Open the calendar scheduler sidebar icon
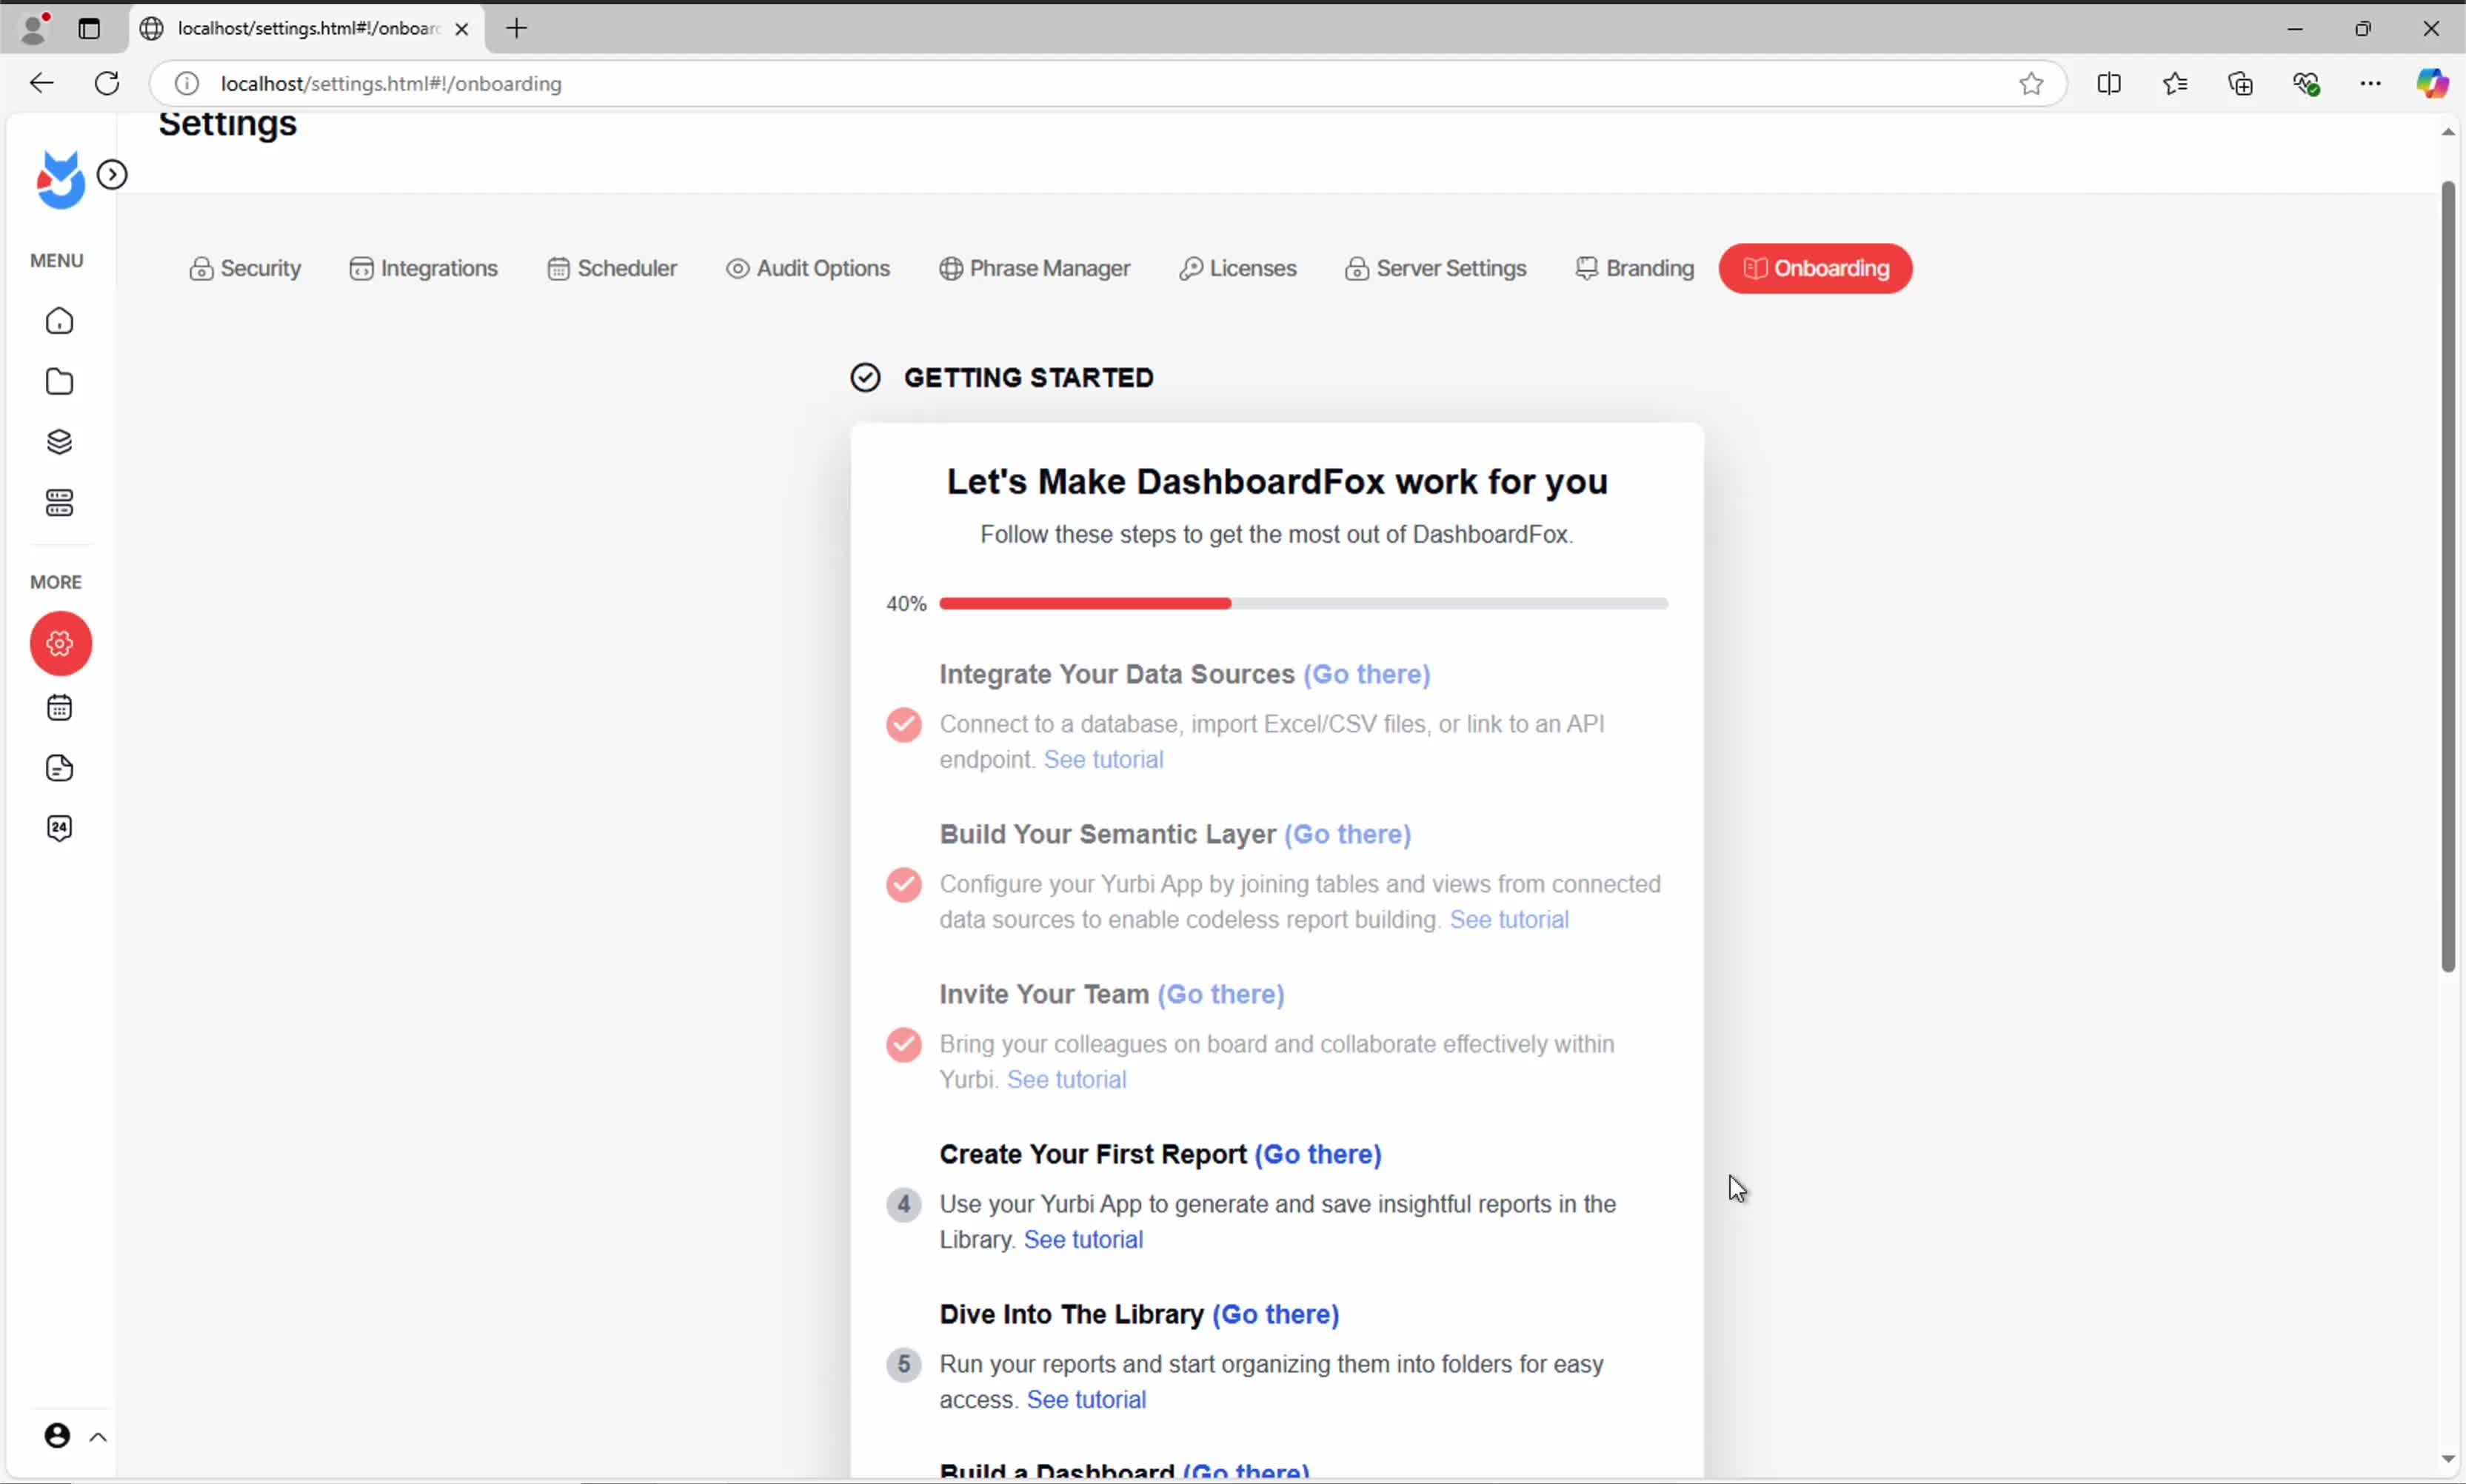Screen dimensions: 2466x1484 (x=60, y=708)
